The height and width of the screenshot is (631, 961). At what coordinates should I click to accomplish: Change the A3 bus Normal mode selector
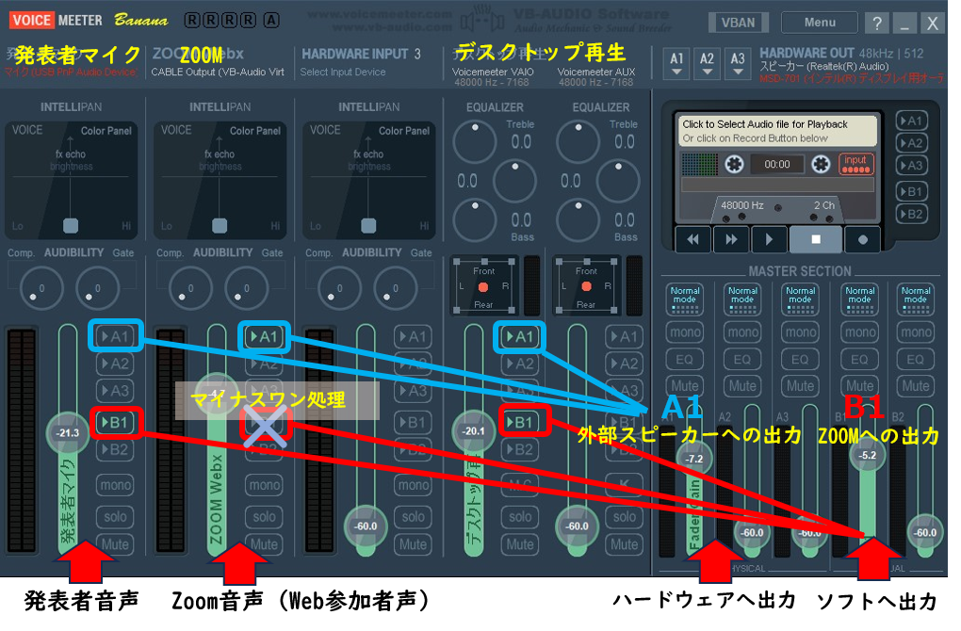pos(801,299)
